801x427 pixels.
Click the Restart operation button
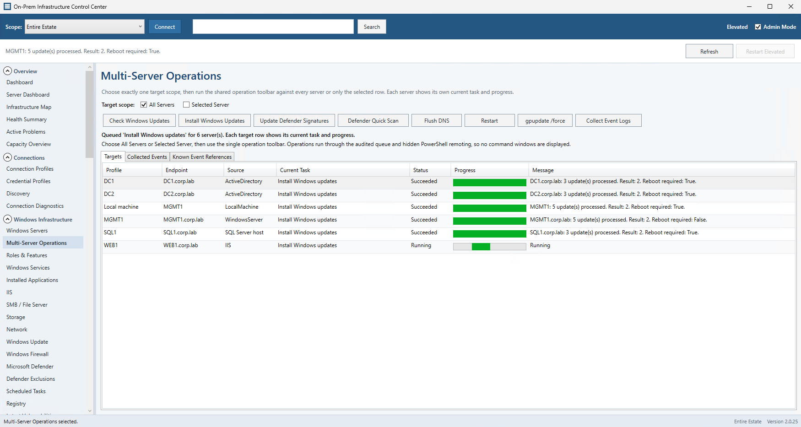[489, 120]
